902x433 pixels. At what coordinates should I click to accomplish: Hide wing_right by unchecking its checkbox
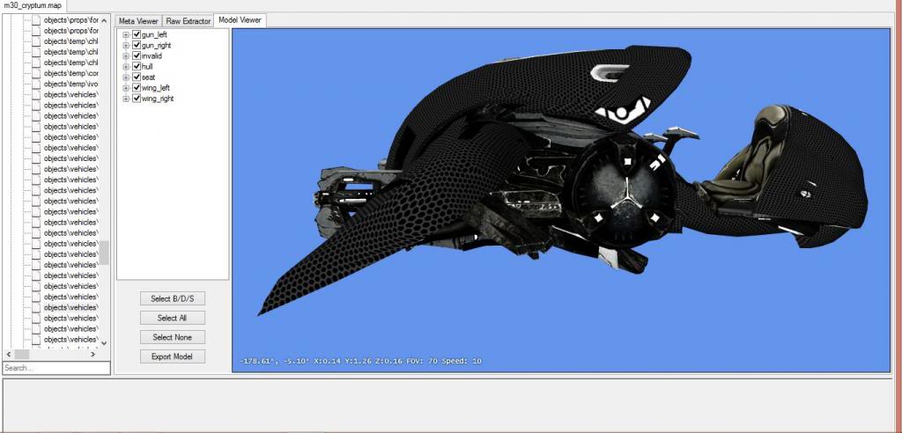coord(137,99)
